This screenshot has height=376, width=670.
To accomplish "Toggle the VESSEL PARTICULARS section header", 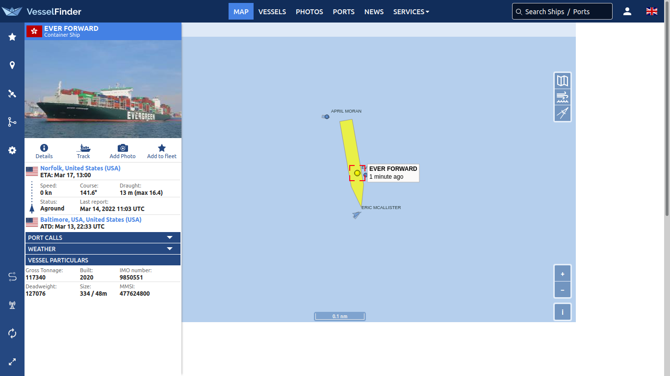I will tap(103, 260).
